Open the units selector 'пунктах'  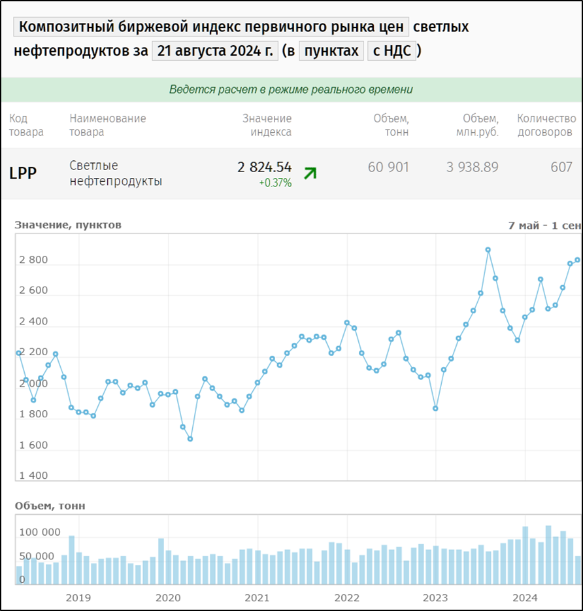[x=331, y=51]
